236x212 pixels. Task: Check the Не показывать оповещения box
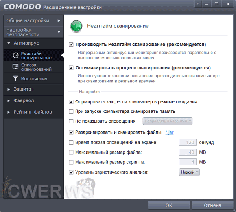(x=71, y=121)
